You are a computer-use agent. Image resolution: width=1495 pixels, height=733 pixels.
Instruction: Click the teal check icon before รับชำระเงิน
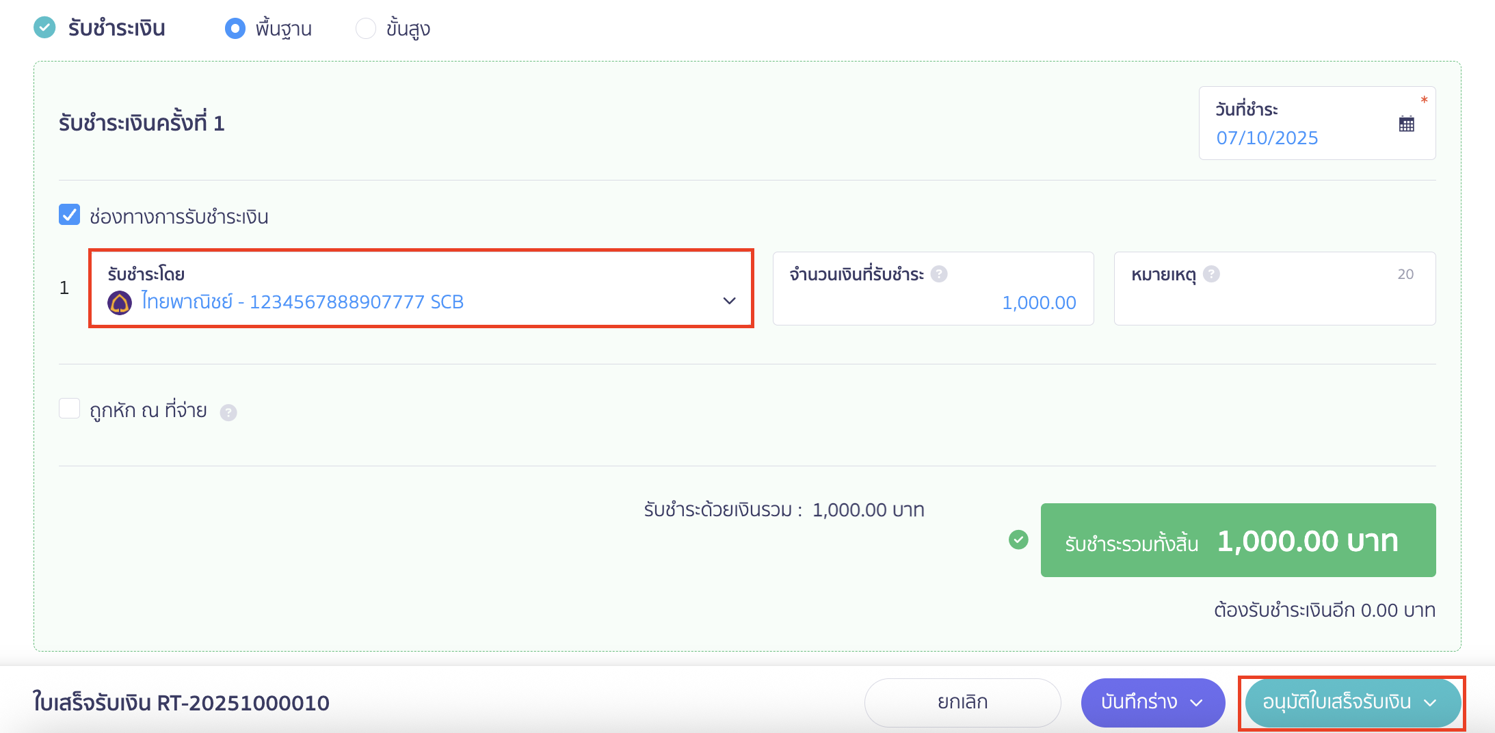44,28
